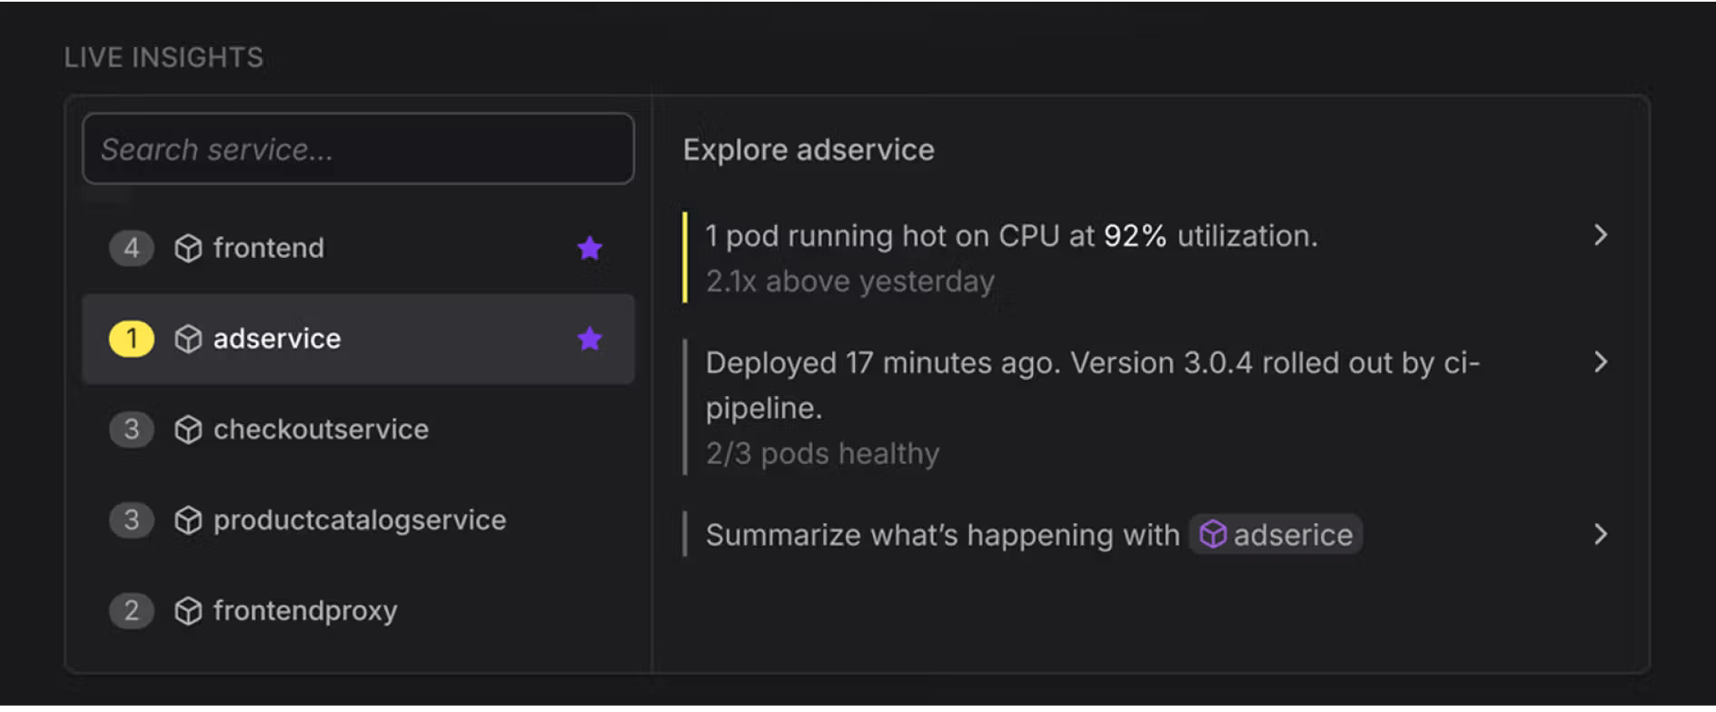Select productcatalogservice in the list
The height and width of the screenshot is (712, 1716).
point(358,520)
